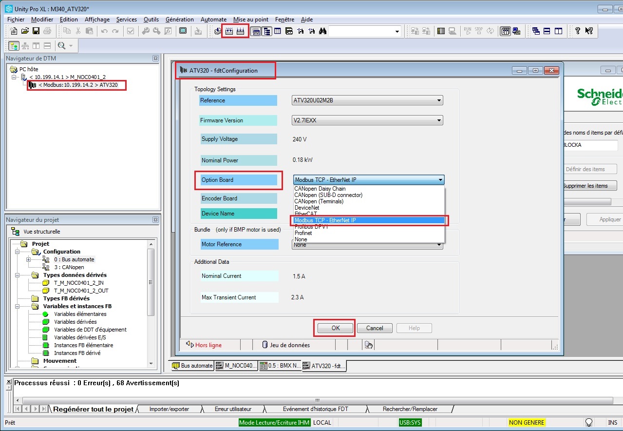
Task: Close the Navigateur de DTM panel
Action: pyautogui.click(x=155, y=59)
